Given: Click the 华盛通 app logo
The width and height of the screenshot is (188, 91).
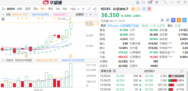Looking at the screenshot, I should 52,3.
